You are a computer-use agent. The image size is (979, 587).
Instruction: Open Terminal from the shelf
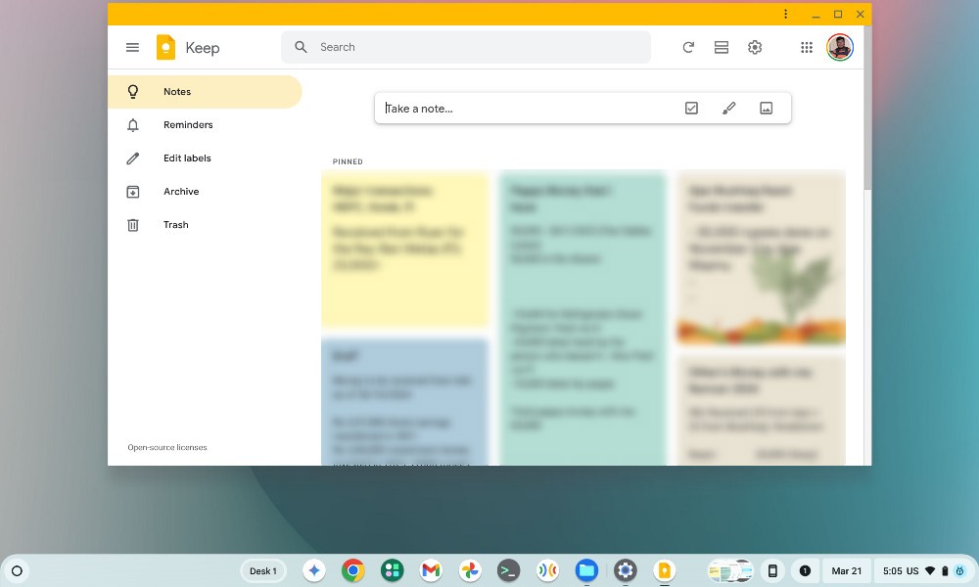508,570
